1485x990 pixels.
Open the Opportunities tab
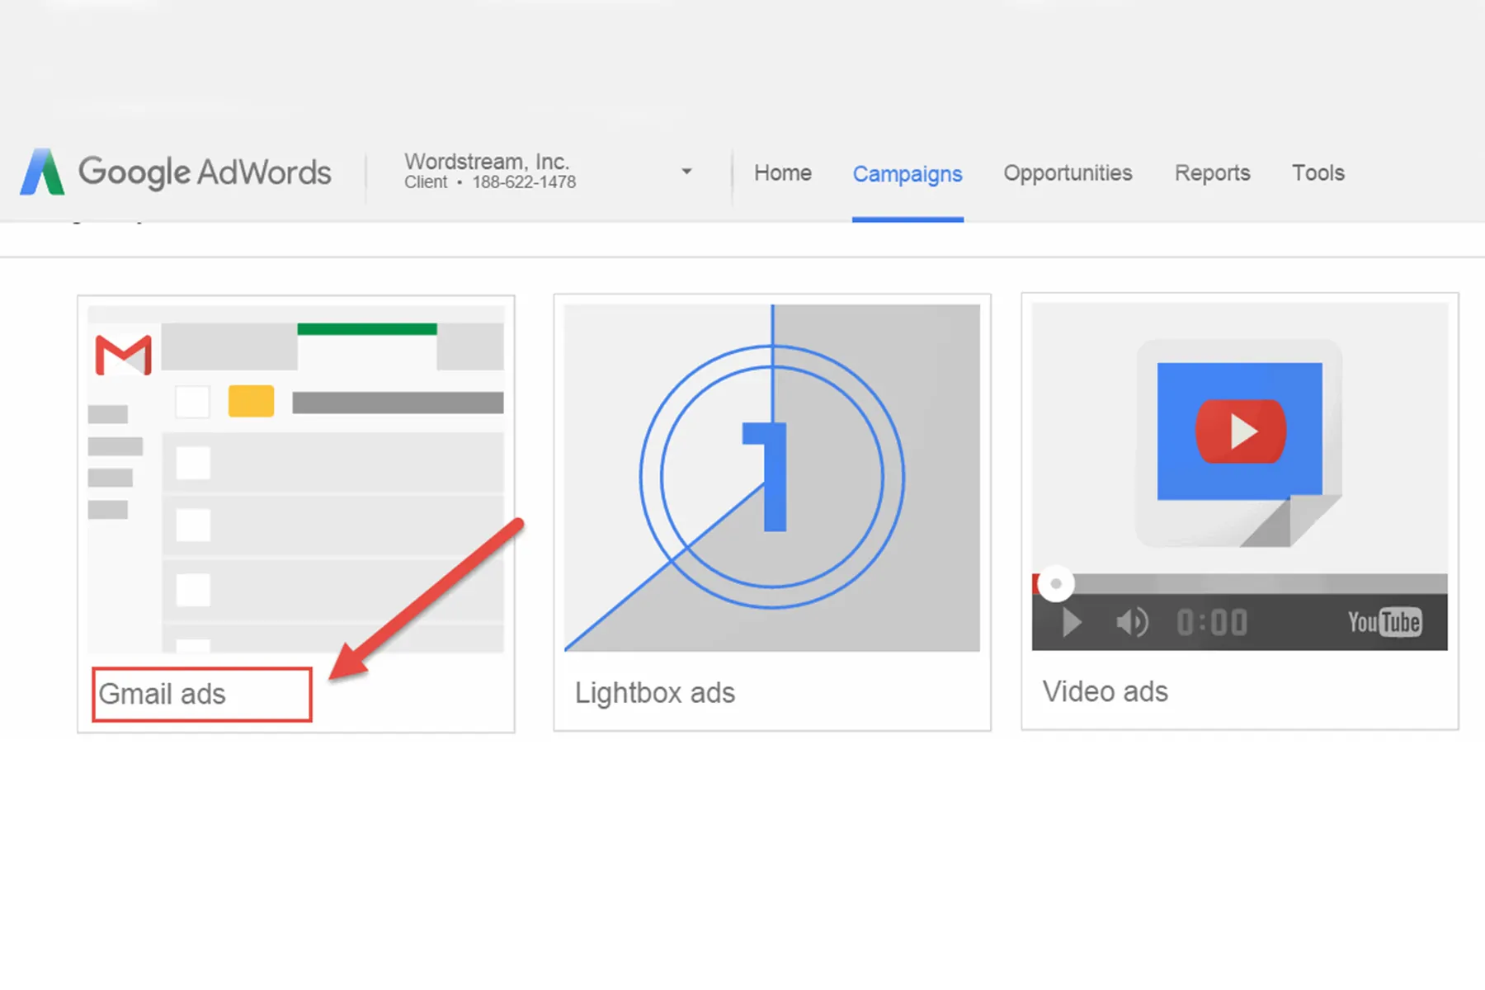(x=1068, y=173)
